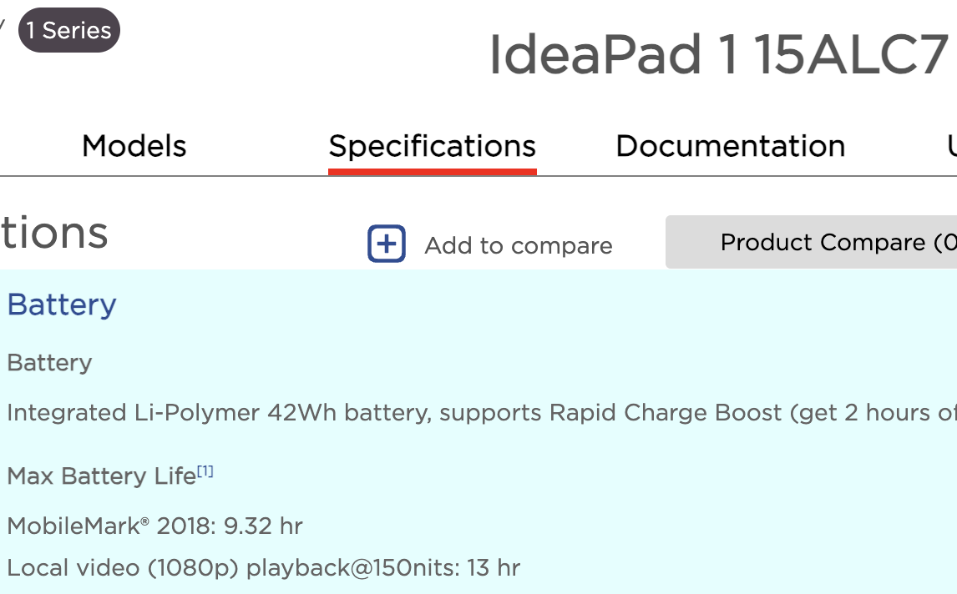The image size is (957, 594).
Task: Click the MobileMark 2018 battery result line
Action: pos(154,526)
